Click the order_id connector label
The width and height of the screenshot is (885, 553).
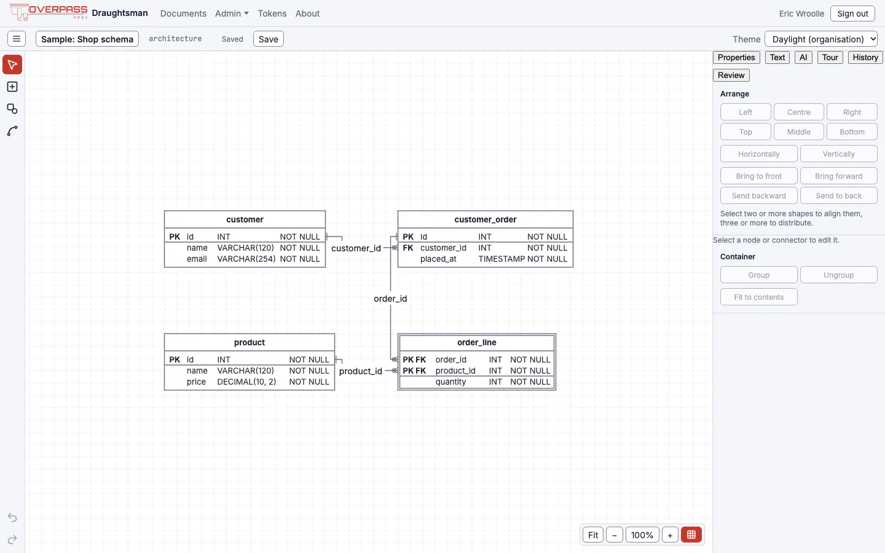tap(390, 299)
